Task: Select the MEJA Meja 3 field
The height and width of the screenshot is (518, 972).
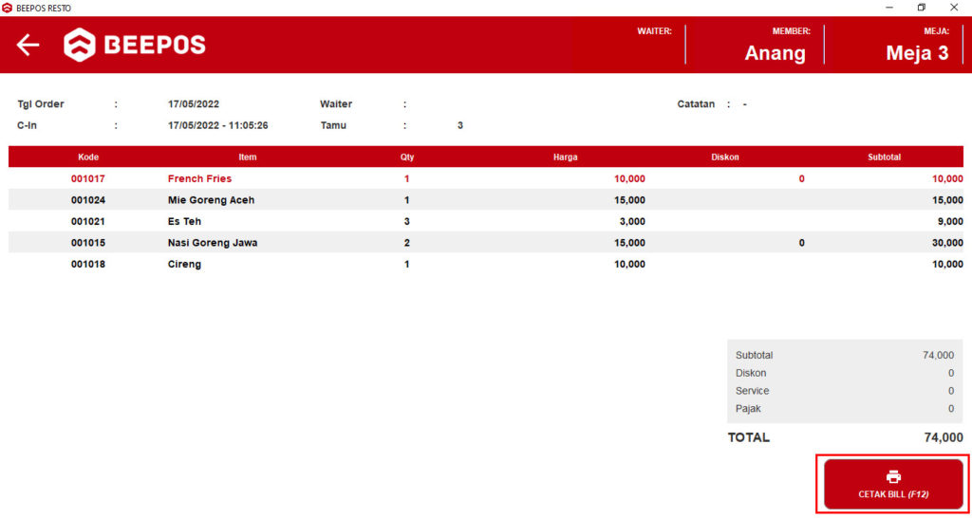Action: click(919, 45)
